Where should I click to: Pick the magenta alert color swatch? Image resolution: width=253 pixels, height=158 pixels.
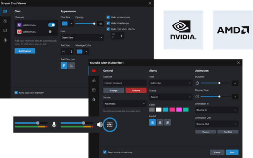pyautogui.click(x=179, y=110)
